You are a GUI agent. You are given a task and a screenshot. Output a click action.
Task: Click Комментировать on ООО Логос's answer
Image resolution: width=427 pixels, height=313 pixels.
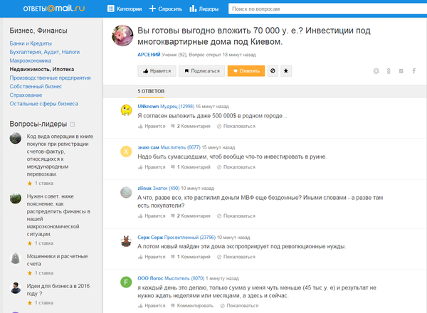point(192,306)
